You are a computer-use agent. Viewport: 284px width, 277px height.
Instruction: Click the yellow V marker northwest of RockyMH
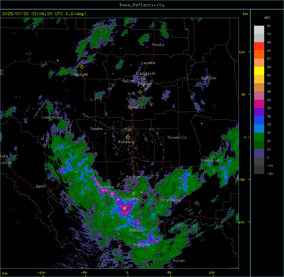tap(58, 61)
